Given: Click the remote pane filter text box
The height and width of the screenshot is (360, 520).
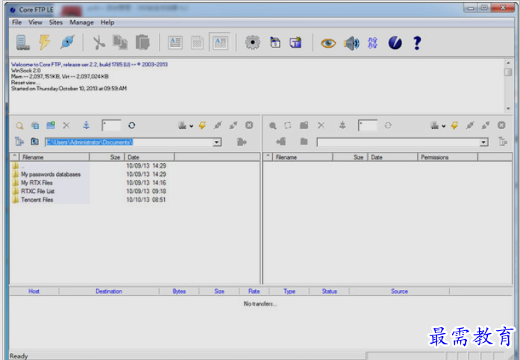Looking at the screenshot, I should [x=368, y=125].
